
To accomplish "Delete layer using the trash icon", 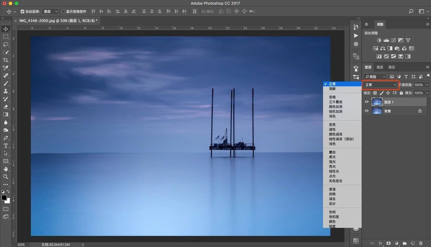I will 421,243.
